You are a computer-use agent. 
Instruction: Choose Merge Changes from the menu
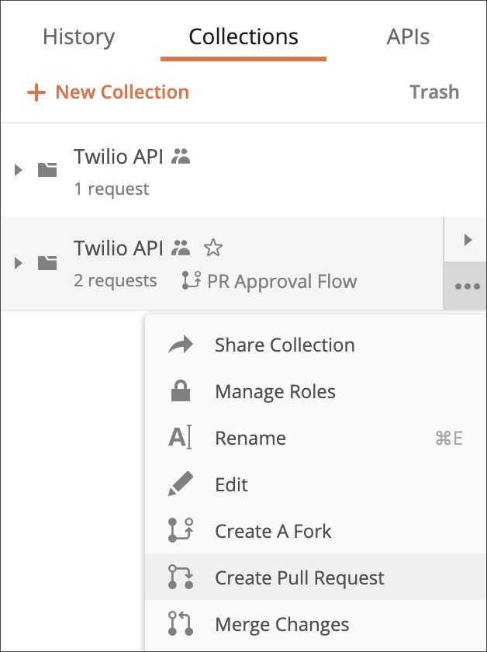point(316,625)
